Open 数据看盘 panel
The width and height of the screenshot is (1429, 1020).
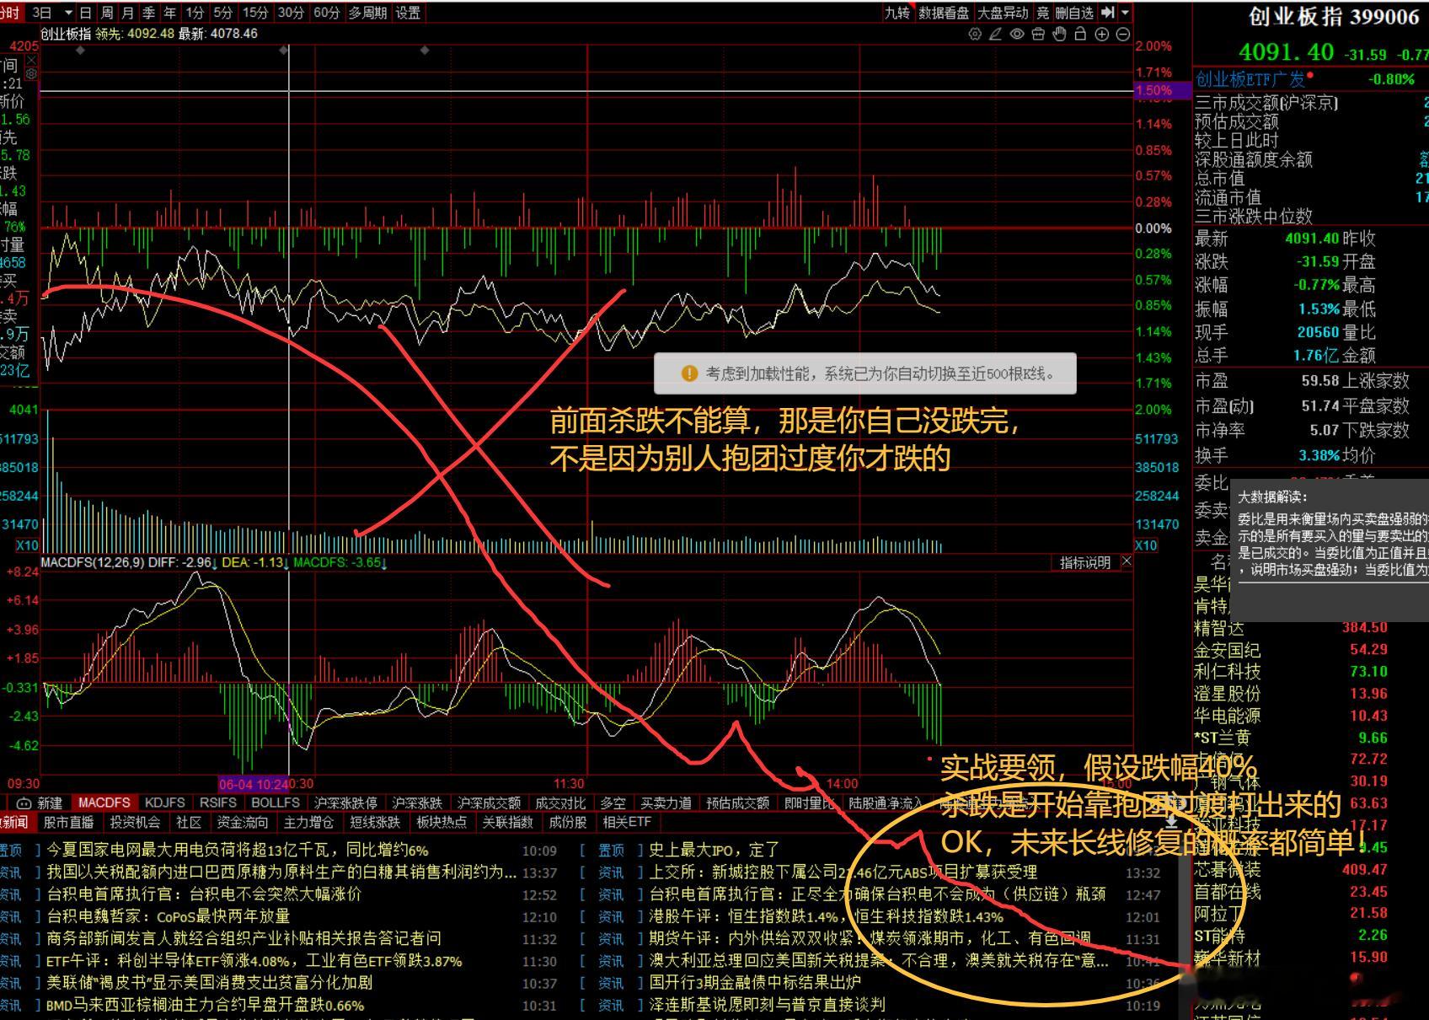tap(944, 13)
